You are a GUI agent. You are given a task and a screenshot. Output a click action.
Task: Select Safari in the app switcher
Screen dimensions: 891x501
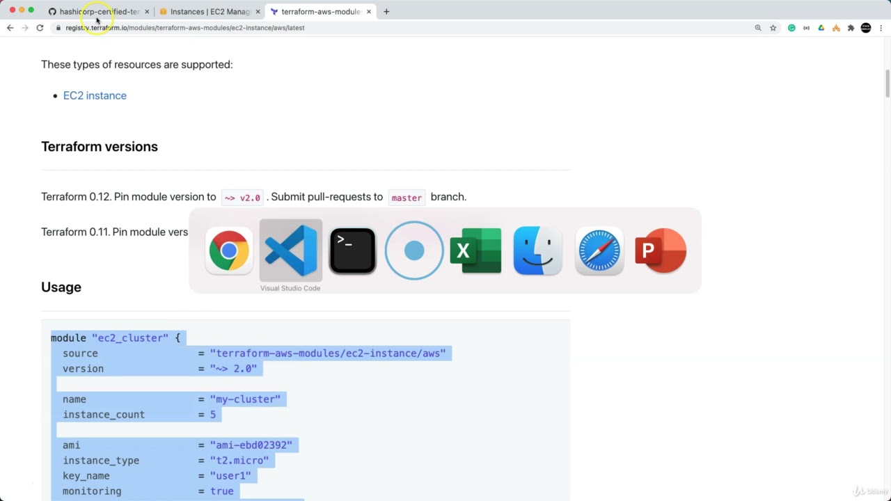[599, 250]
